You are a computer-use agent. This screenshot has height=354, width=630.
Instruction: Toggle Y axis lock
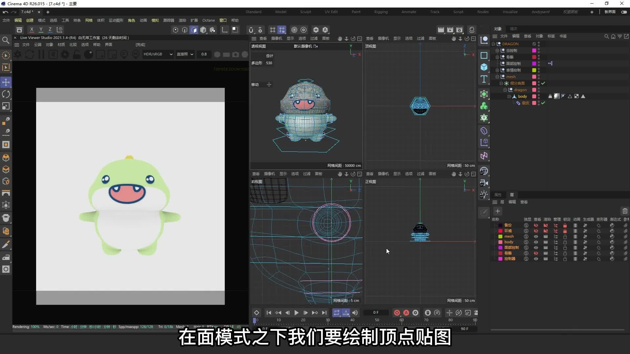[x=41, y=30]
